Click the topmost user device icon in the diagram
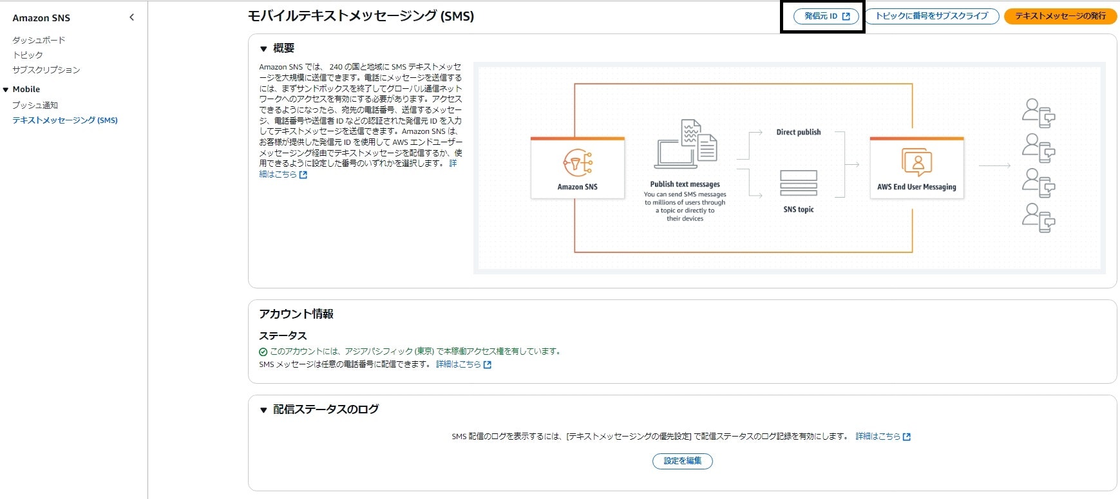 point(1038,113)
